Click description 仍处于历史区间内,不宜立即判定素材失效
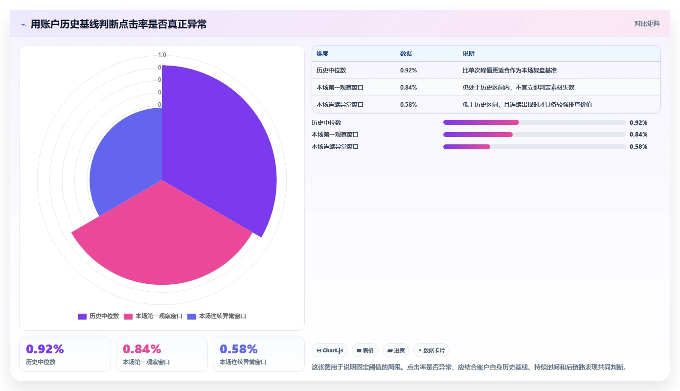 (519, 88)
